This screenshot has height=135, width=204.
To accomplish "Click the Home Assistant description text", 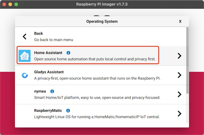I will (95, 59).
